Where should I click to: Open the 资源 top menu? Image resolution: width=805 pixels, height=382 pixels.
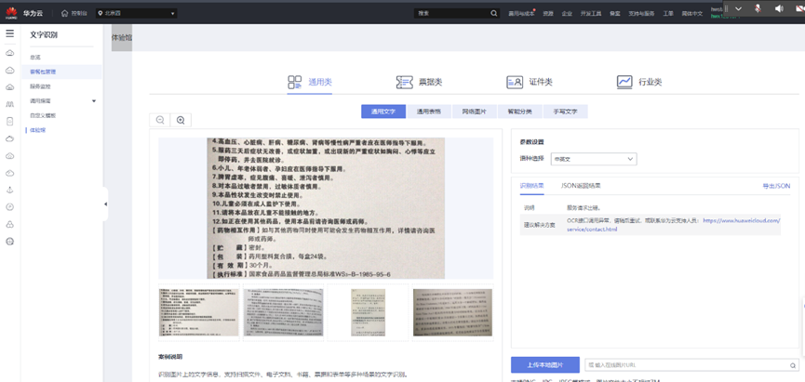[x=548, y=14]
